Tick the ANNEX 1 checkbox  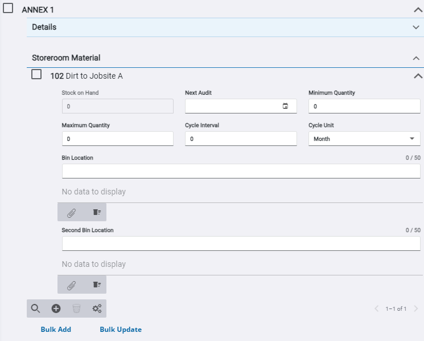coord(8,8)
